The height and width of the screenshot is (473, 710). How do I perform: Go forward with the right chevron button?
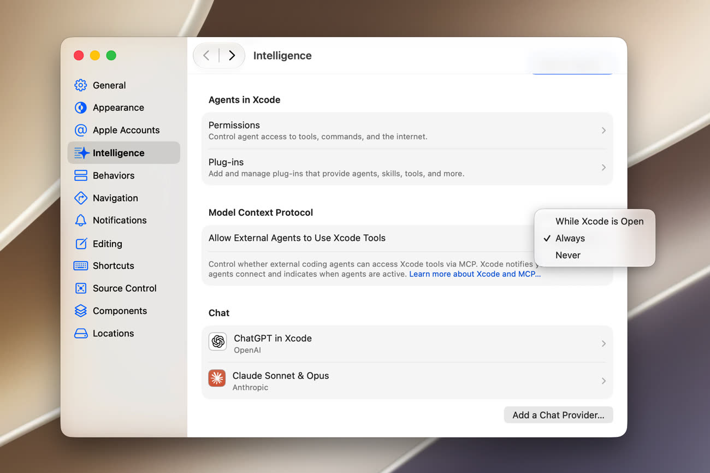point(232,55)
